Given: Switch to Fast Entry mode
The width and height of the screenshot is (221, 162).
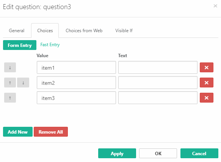Looking at the screenshot, I should tap(50, 45).
